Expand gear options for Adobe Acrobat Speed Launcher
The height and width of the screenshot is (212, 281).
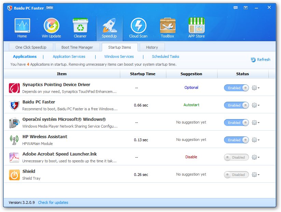[256, 157]
